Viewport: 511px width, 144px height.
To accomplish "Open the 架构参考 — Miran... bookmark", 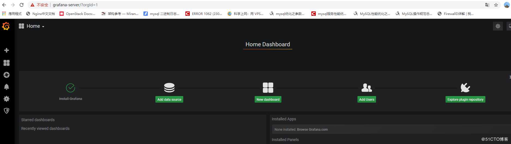I will pyautogui.click(x=120, y=14).
